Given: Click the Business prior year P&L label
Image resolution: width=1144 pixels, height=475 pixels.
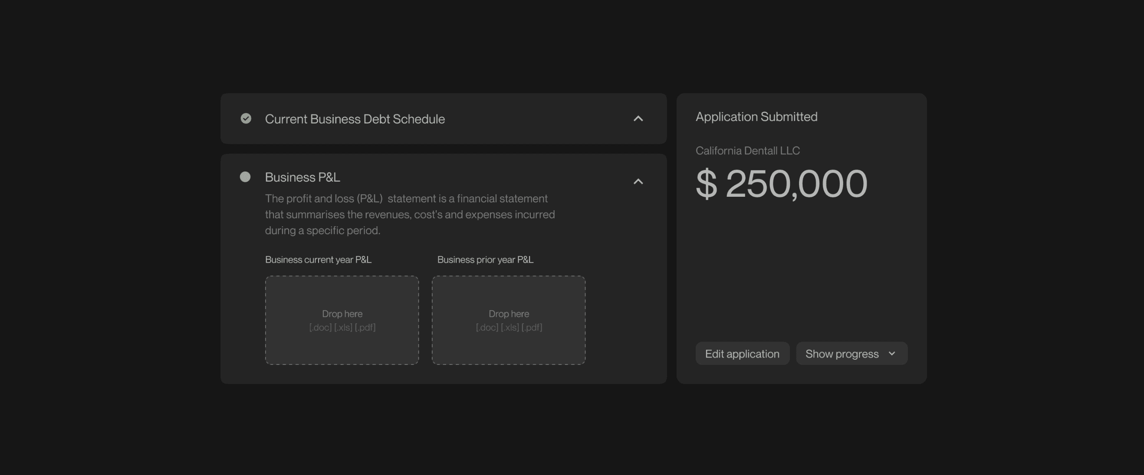Looking at the screenshot, I should tap(485, 260).
